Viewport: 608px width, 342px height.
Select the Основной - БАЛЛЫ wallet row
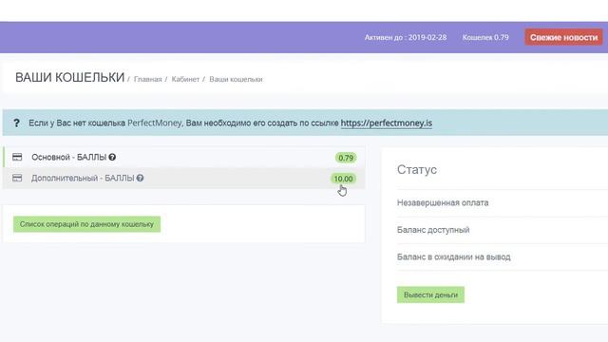(x=183, y=157)
